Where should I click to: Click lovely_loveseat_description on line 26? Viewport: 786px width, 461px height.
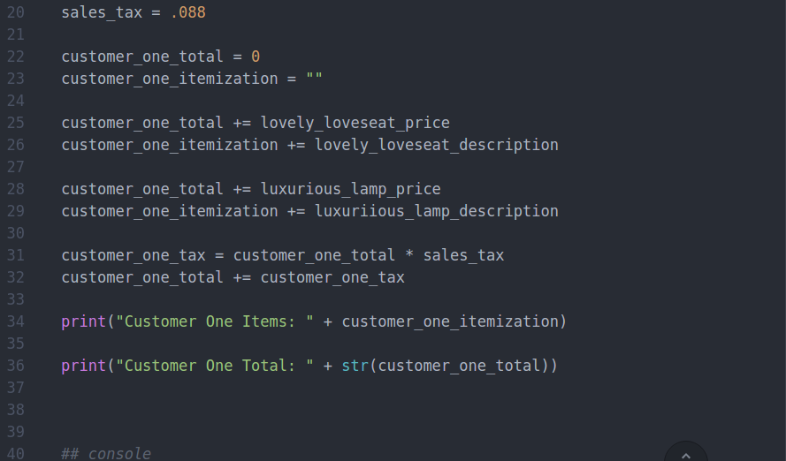(436, 145)
